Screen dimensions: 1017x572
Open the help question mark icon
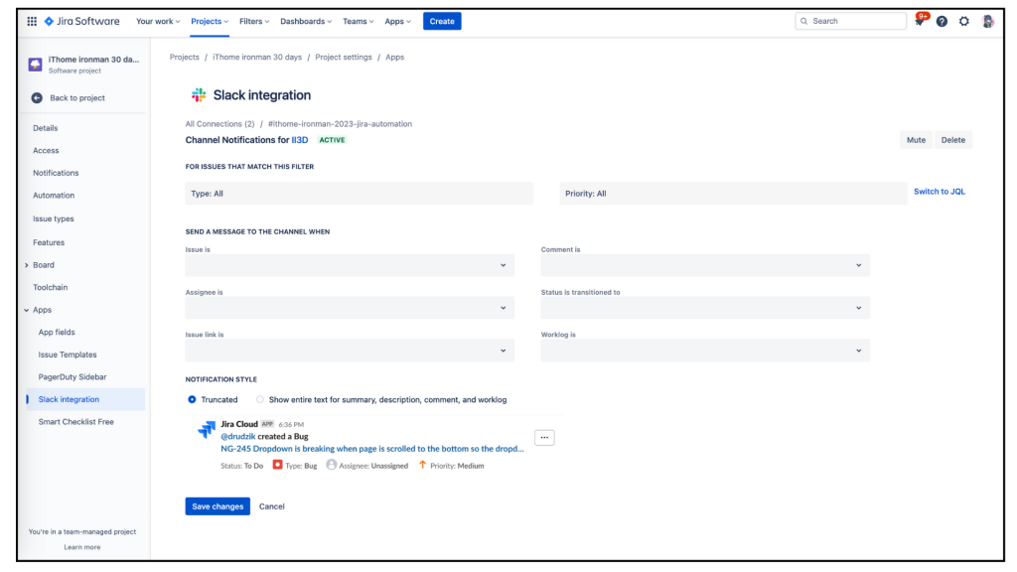[942, 22]
